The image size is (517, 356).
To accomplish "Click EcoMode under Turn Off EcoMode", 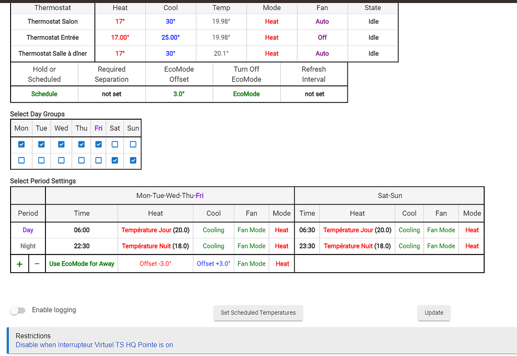I will pyautogui.click(x=246, y=94).
